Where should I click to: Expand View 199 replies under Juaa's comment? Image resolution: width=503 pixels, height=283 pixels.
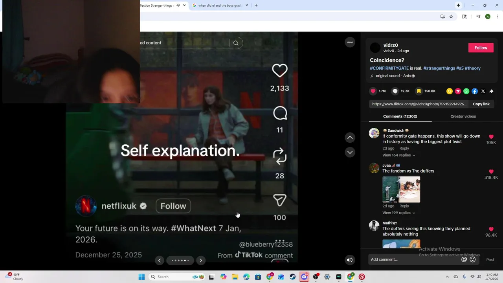point(399,213)
